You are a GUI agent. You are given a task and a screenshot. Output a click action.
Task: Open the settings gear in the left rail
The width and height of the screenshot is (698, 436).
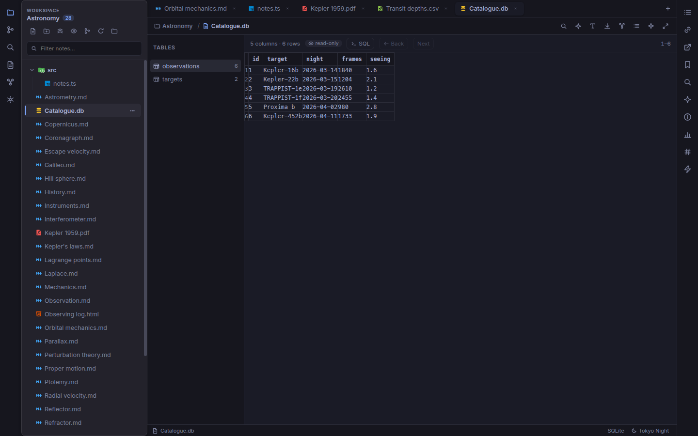pos(10,100)
